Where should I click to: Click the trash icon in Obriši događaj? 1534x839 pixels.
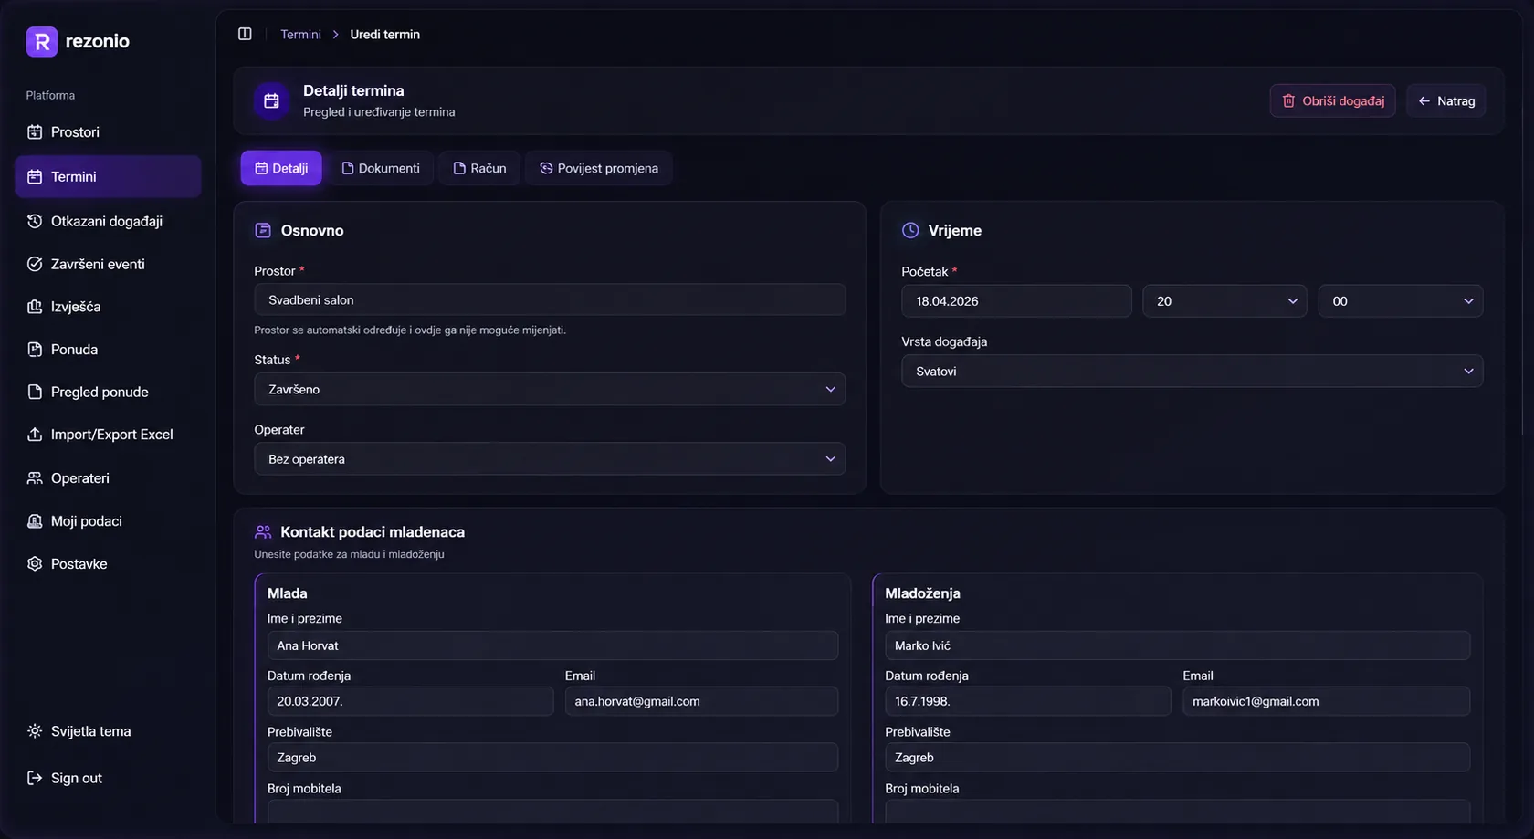click(1288, 100)
